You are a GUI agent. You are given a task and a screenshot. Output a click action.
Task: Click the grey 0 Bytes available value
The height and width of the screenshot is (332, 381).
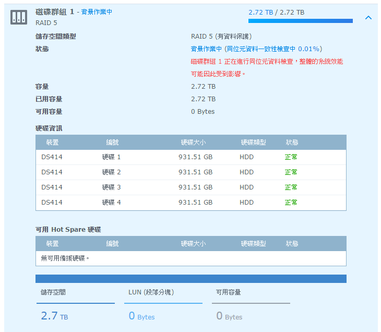click(x=229, y=316)
